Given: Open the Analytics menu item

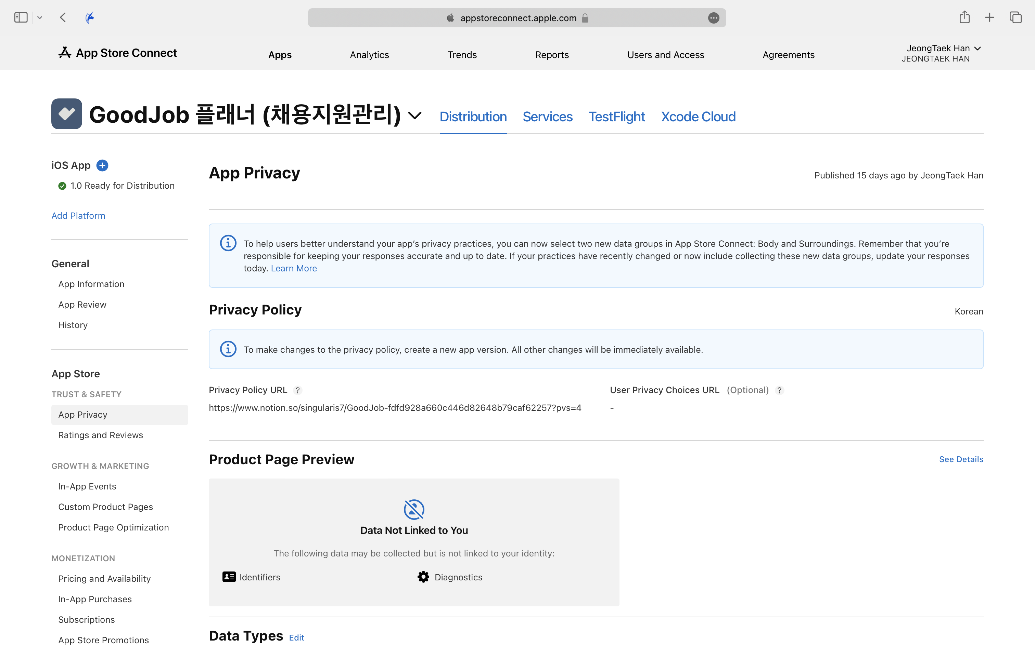Looking at the screenshot, I should 369,55.
